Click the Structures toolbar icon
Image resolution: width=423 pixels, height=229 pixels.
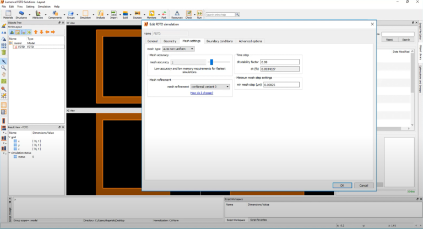pos(21,14)
